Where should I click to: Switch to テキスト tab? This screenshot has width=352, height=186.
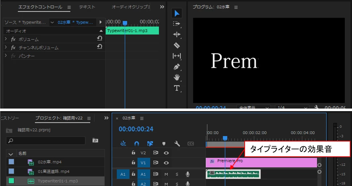pyautogui.click(x=87, y=7)
